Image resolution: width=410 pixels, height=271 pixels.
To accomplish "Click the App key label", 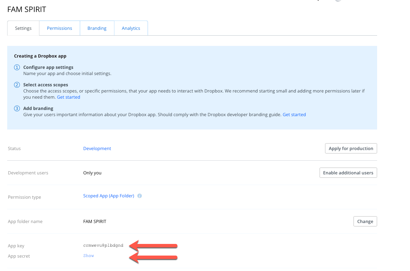I will point(16,246).
